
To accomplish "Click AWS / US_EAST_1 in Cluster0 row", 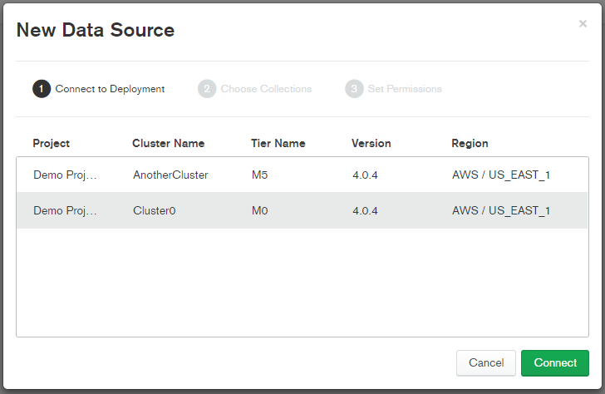I will coord(501,210).
